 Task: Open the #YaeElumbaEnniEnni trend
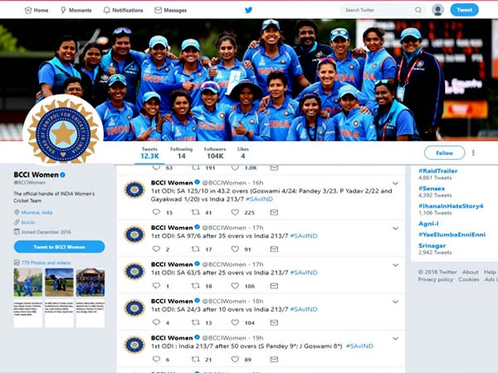pyautogui.click(x=452, y=235)
